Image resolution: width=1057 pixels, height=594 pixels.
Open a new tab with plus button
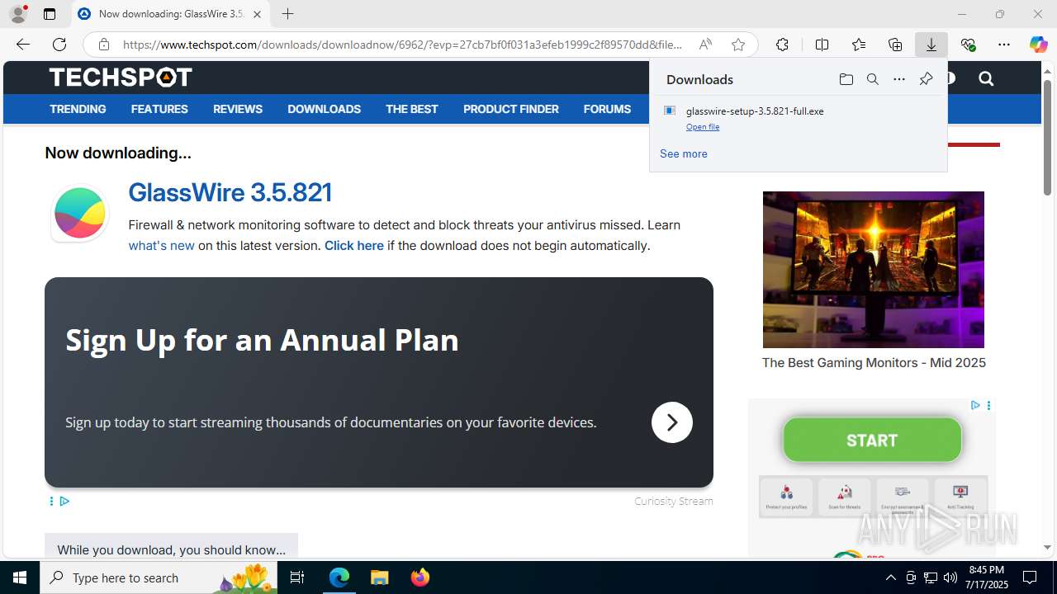click(x=287, y=14)
